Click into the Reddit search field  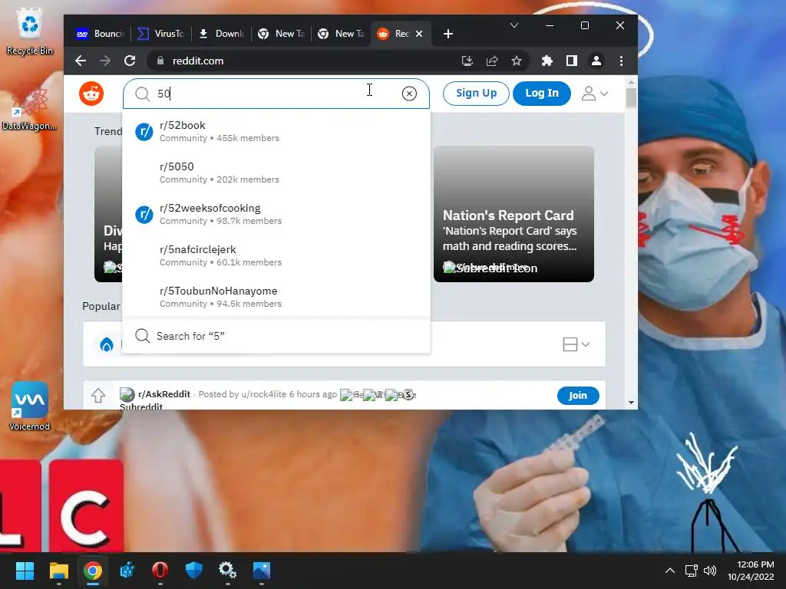coord(276,94)
